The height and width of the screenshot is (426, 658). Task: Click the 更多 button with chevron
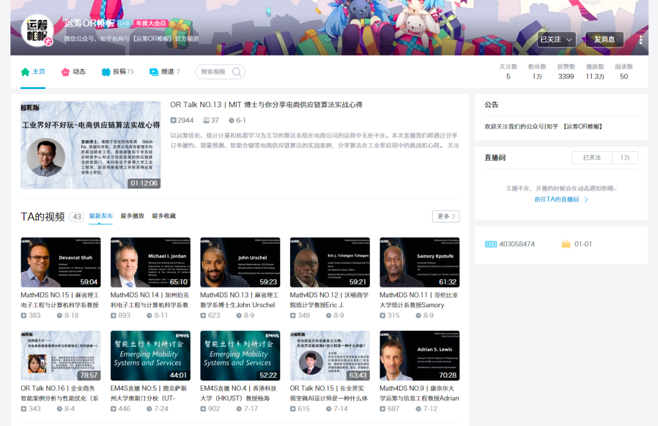[x=445, y=216]
